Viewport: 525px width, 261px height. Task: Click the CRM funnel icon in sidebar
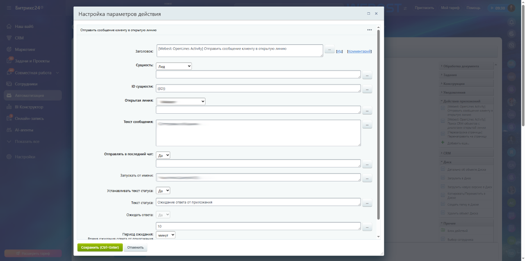click(9, 38)
